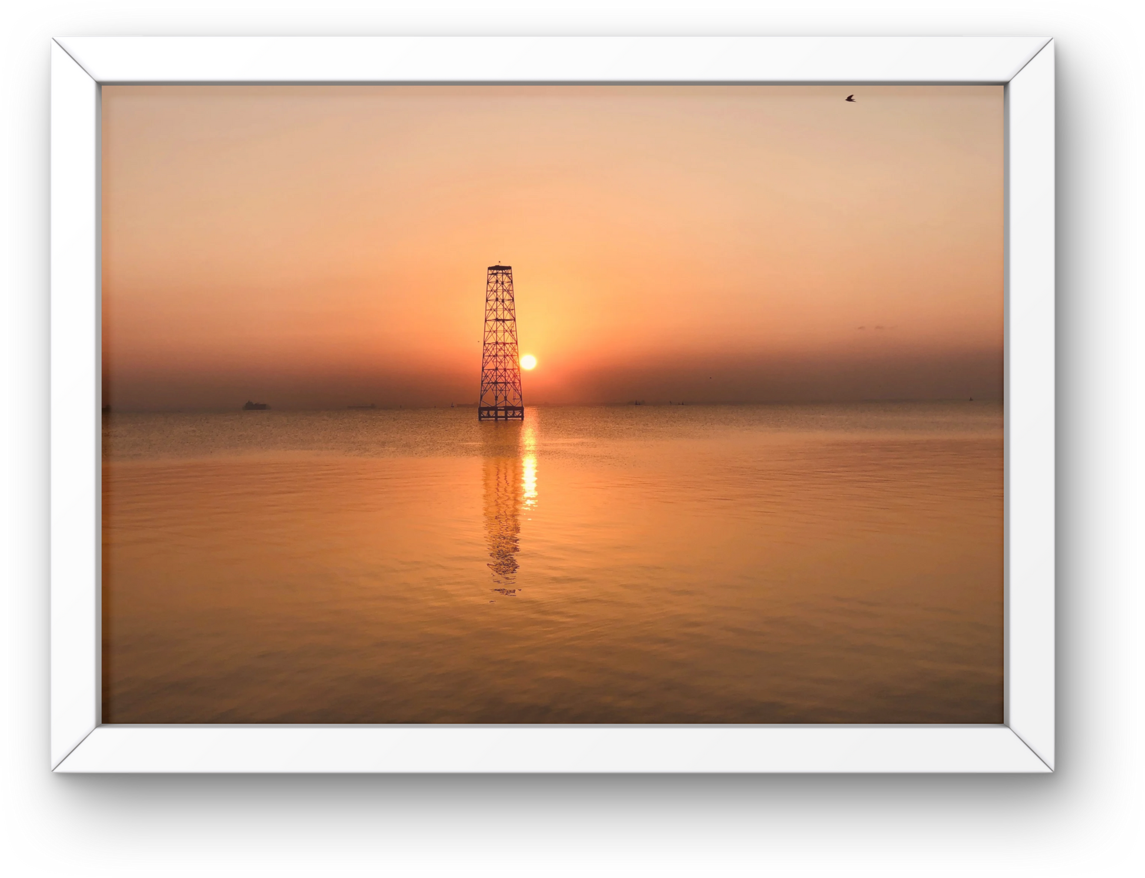
Task: Click the flying bird in the sky
Action: pyautogui.click(x=850, y=98)
